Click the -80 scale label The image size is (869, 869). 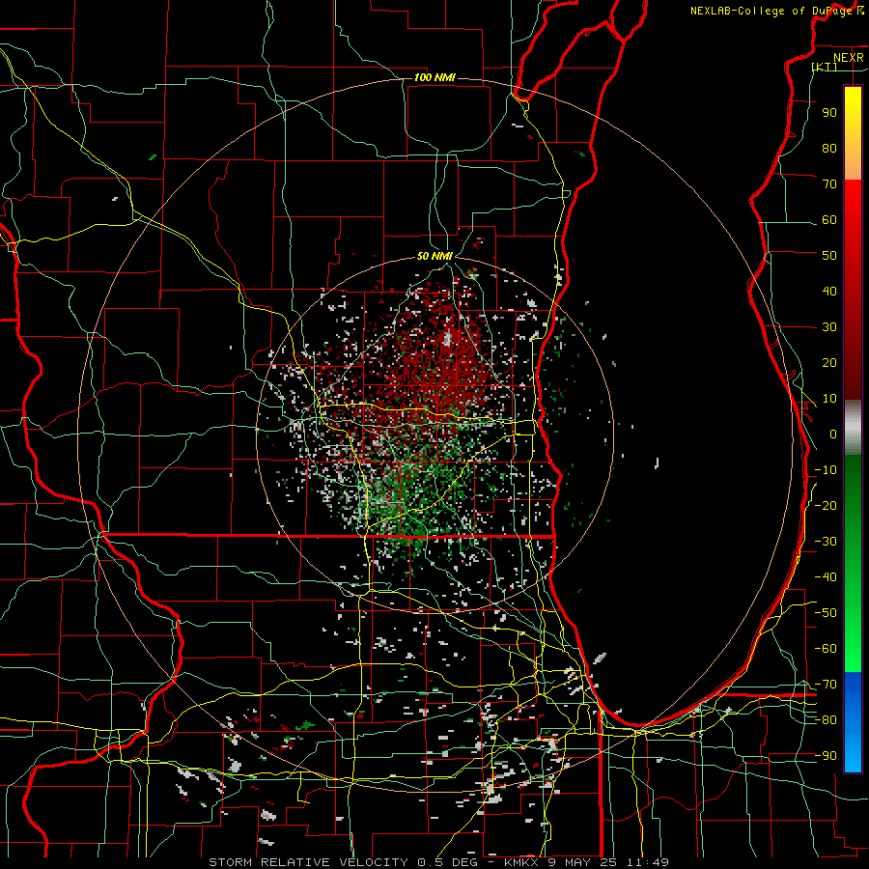pyautogui.click(x=826, y=720)
